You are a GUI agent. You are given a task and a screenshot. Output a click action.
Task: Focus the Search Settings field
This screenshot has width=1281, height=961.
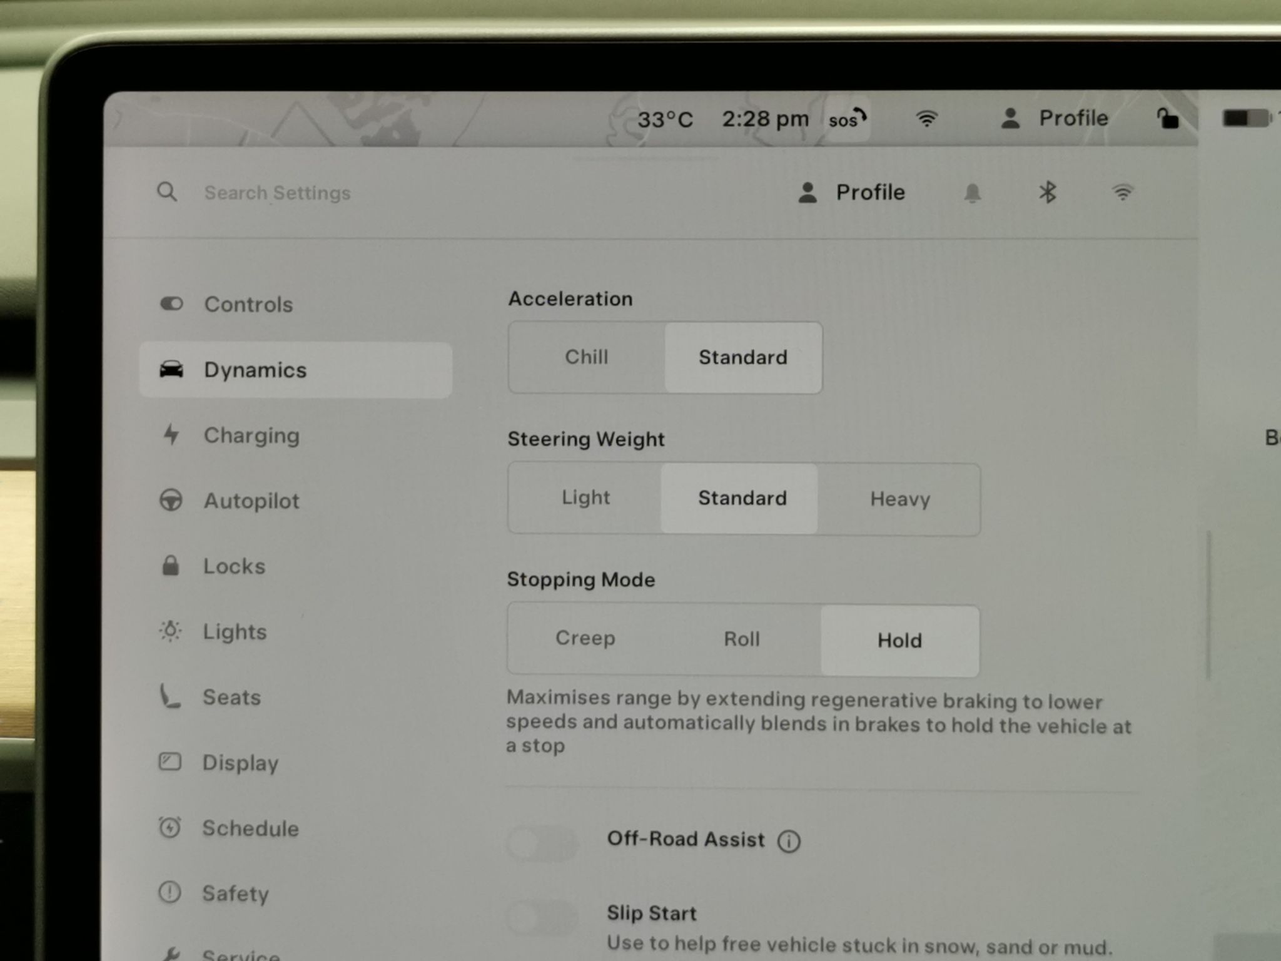[277, 193]
